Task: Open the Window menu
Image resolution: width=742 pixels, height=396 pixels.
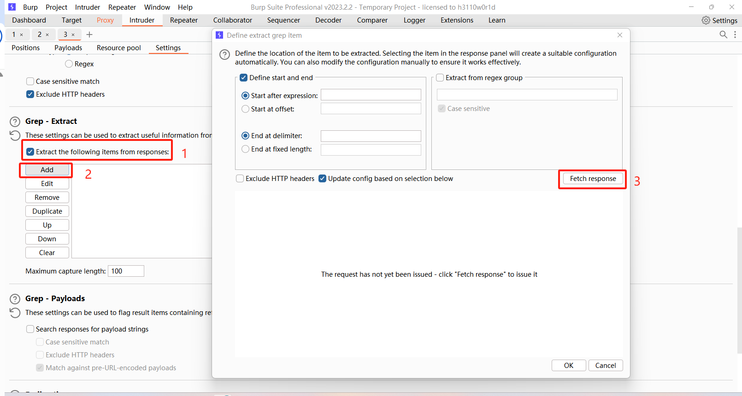Action: point(157,7)
